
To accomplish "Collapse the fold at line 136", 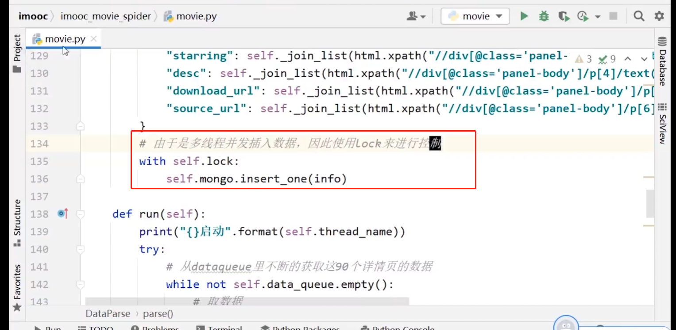I will (x=80, y=179).
